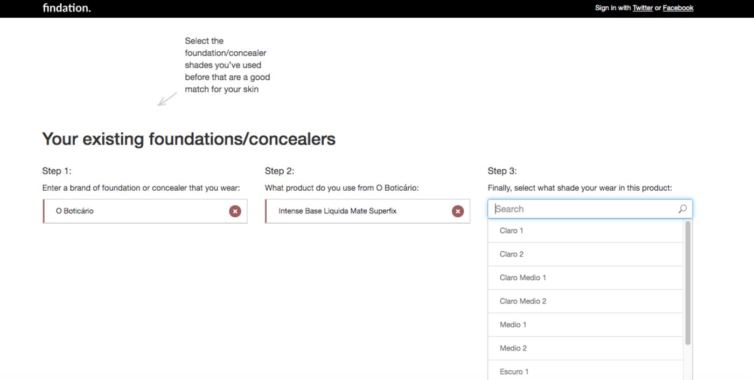
Task: Click the Step 3 label
Action: point(502,171)
